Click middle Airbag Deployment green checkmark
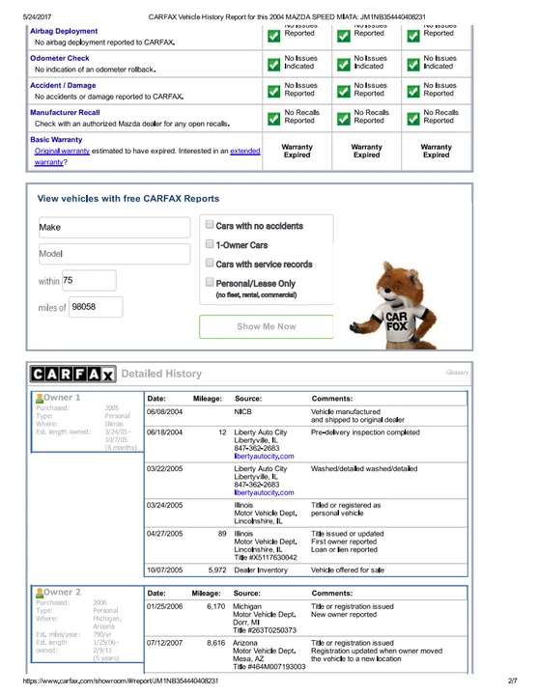The width and height of the screenshot is (538, 695). click(343, 36)
